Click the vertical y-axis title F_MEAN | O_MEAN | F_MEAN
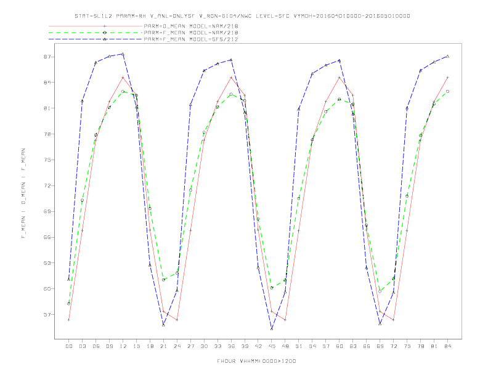 [x=23, y=193]
